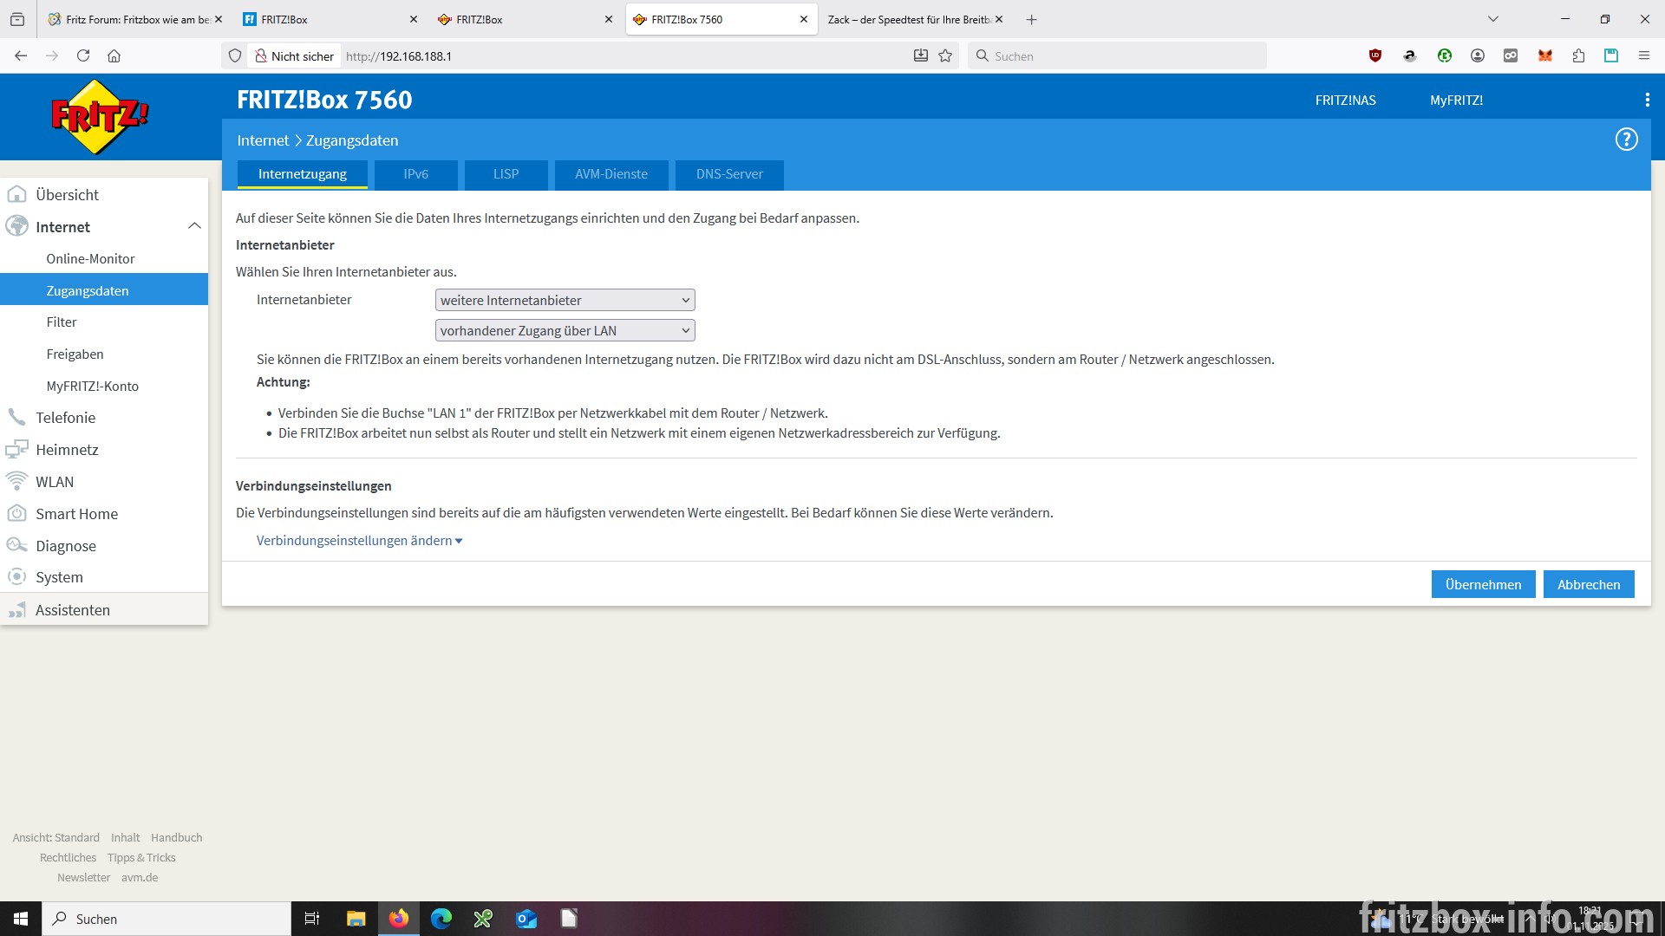This screenshot has width=1665, height=936.
Task: Open the Firefox account icon
Action: pos(1478,56)
